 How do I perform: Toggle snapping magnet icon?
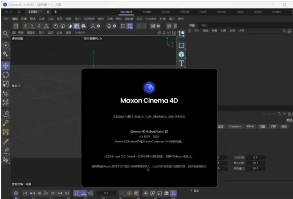[x=109, y=26]
